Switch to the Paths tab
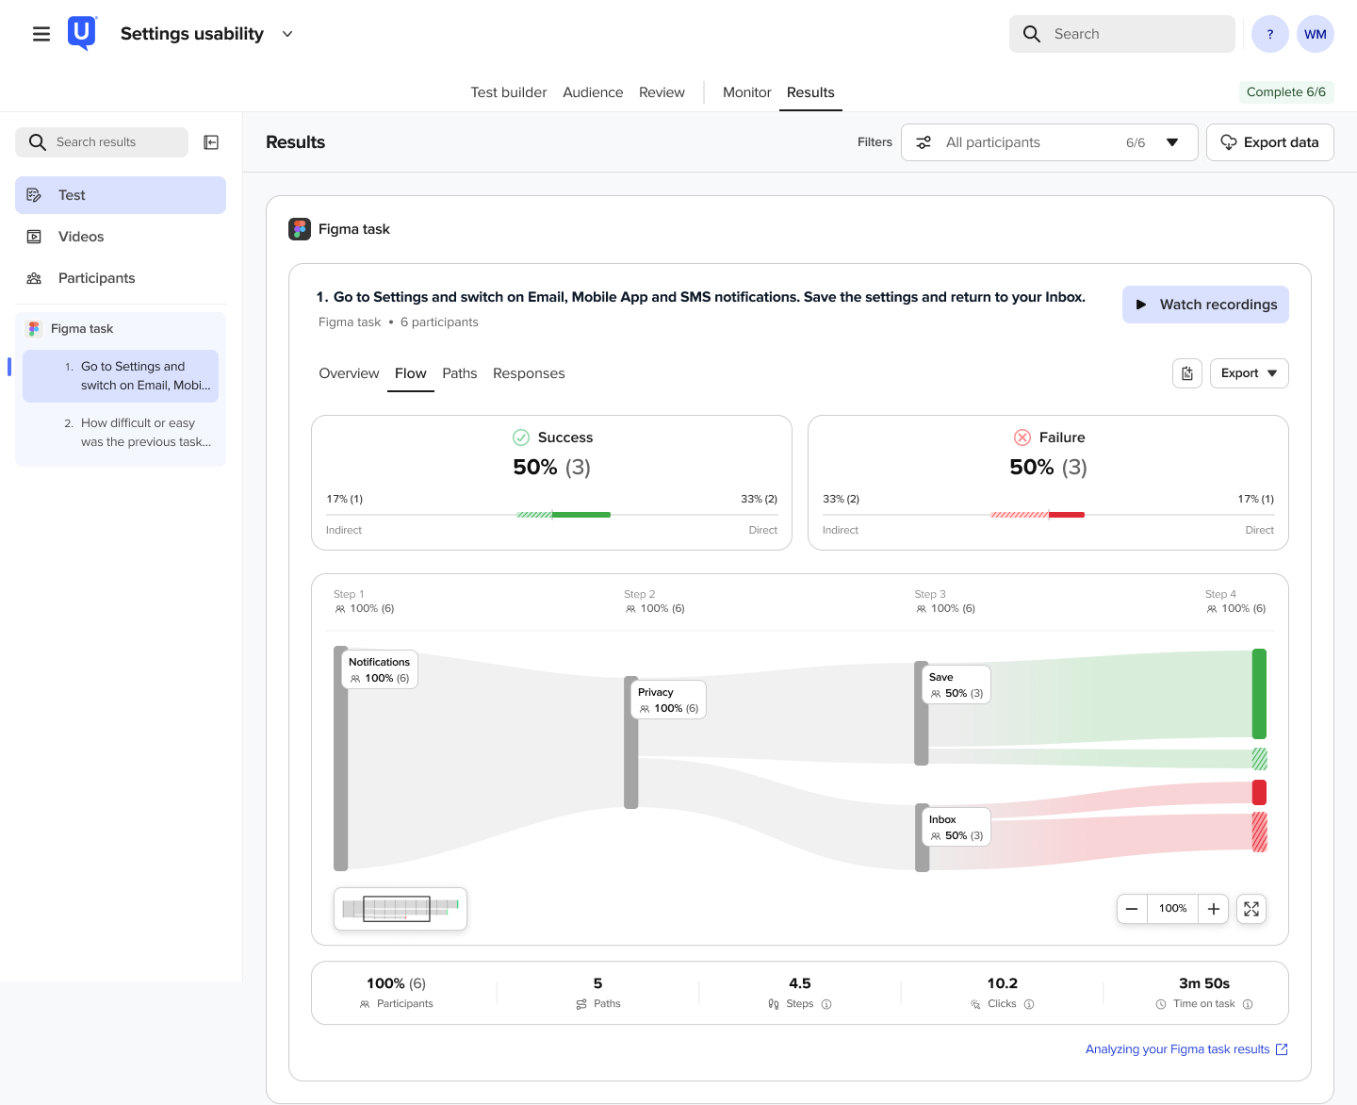 click(460, 373)
